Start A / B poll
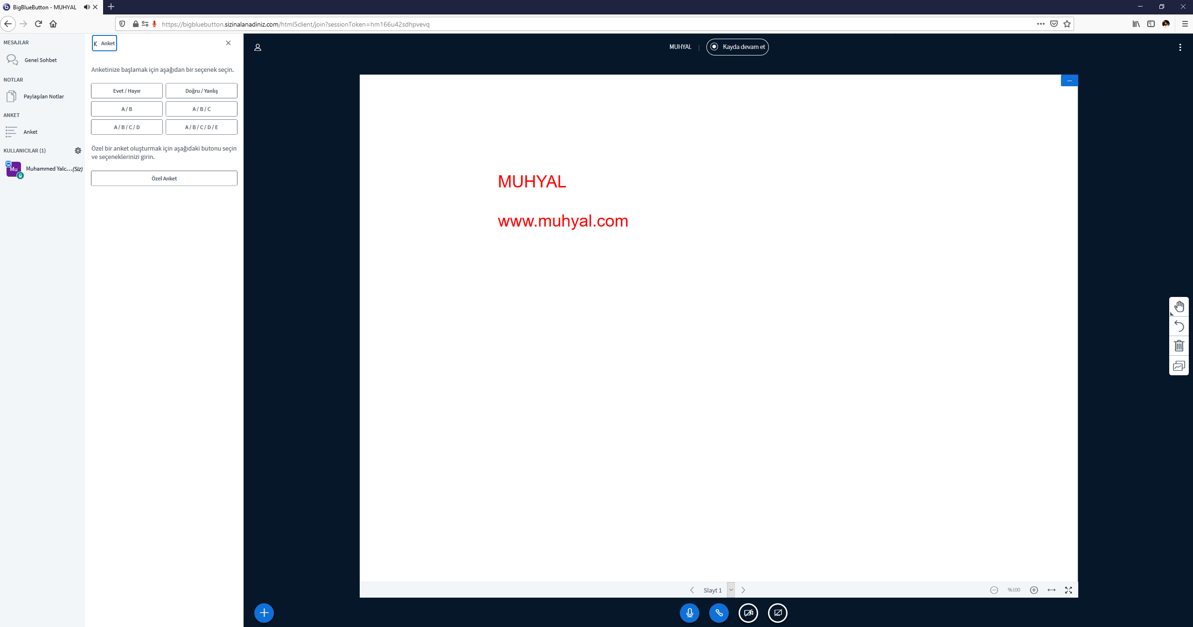Image resolution: width=1193 pixels, height=627 pixels. pos(127,109)
